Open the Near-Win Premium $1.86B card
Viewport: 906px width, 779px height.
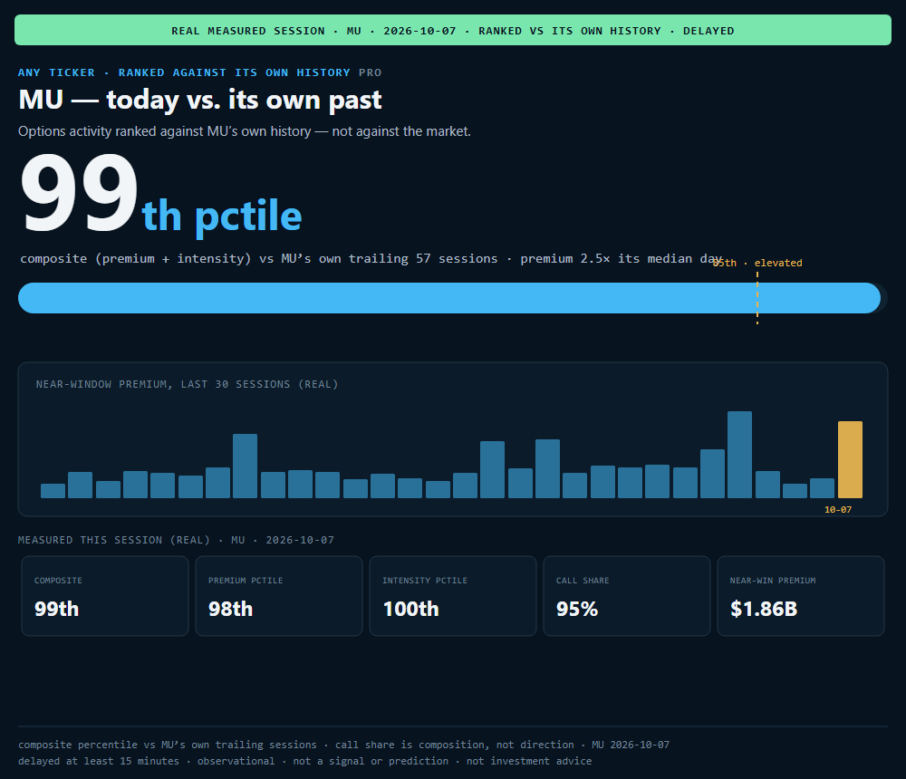point(801,596)
